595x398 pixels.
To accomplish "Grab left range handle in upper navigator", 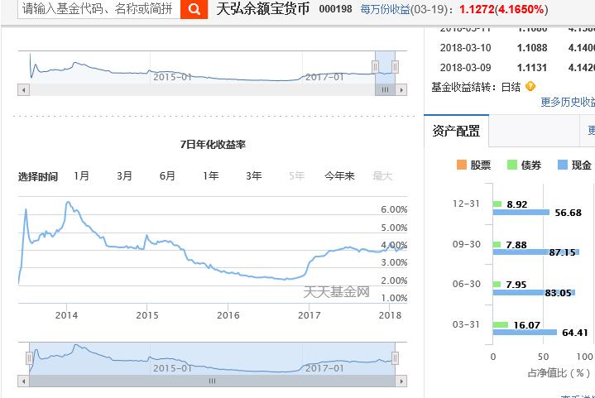I will click(375, 67).
